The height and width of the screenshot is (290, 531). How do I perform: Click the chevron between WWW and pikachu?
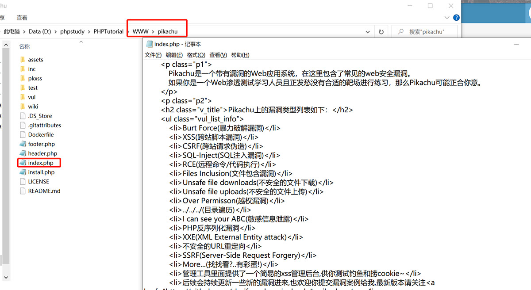click(153, 32)
